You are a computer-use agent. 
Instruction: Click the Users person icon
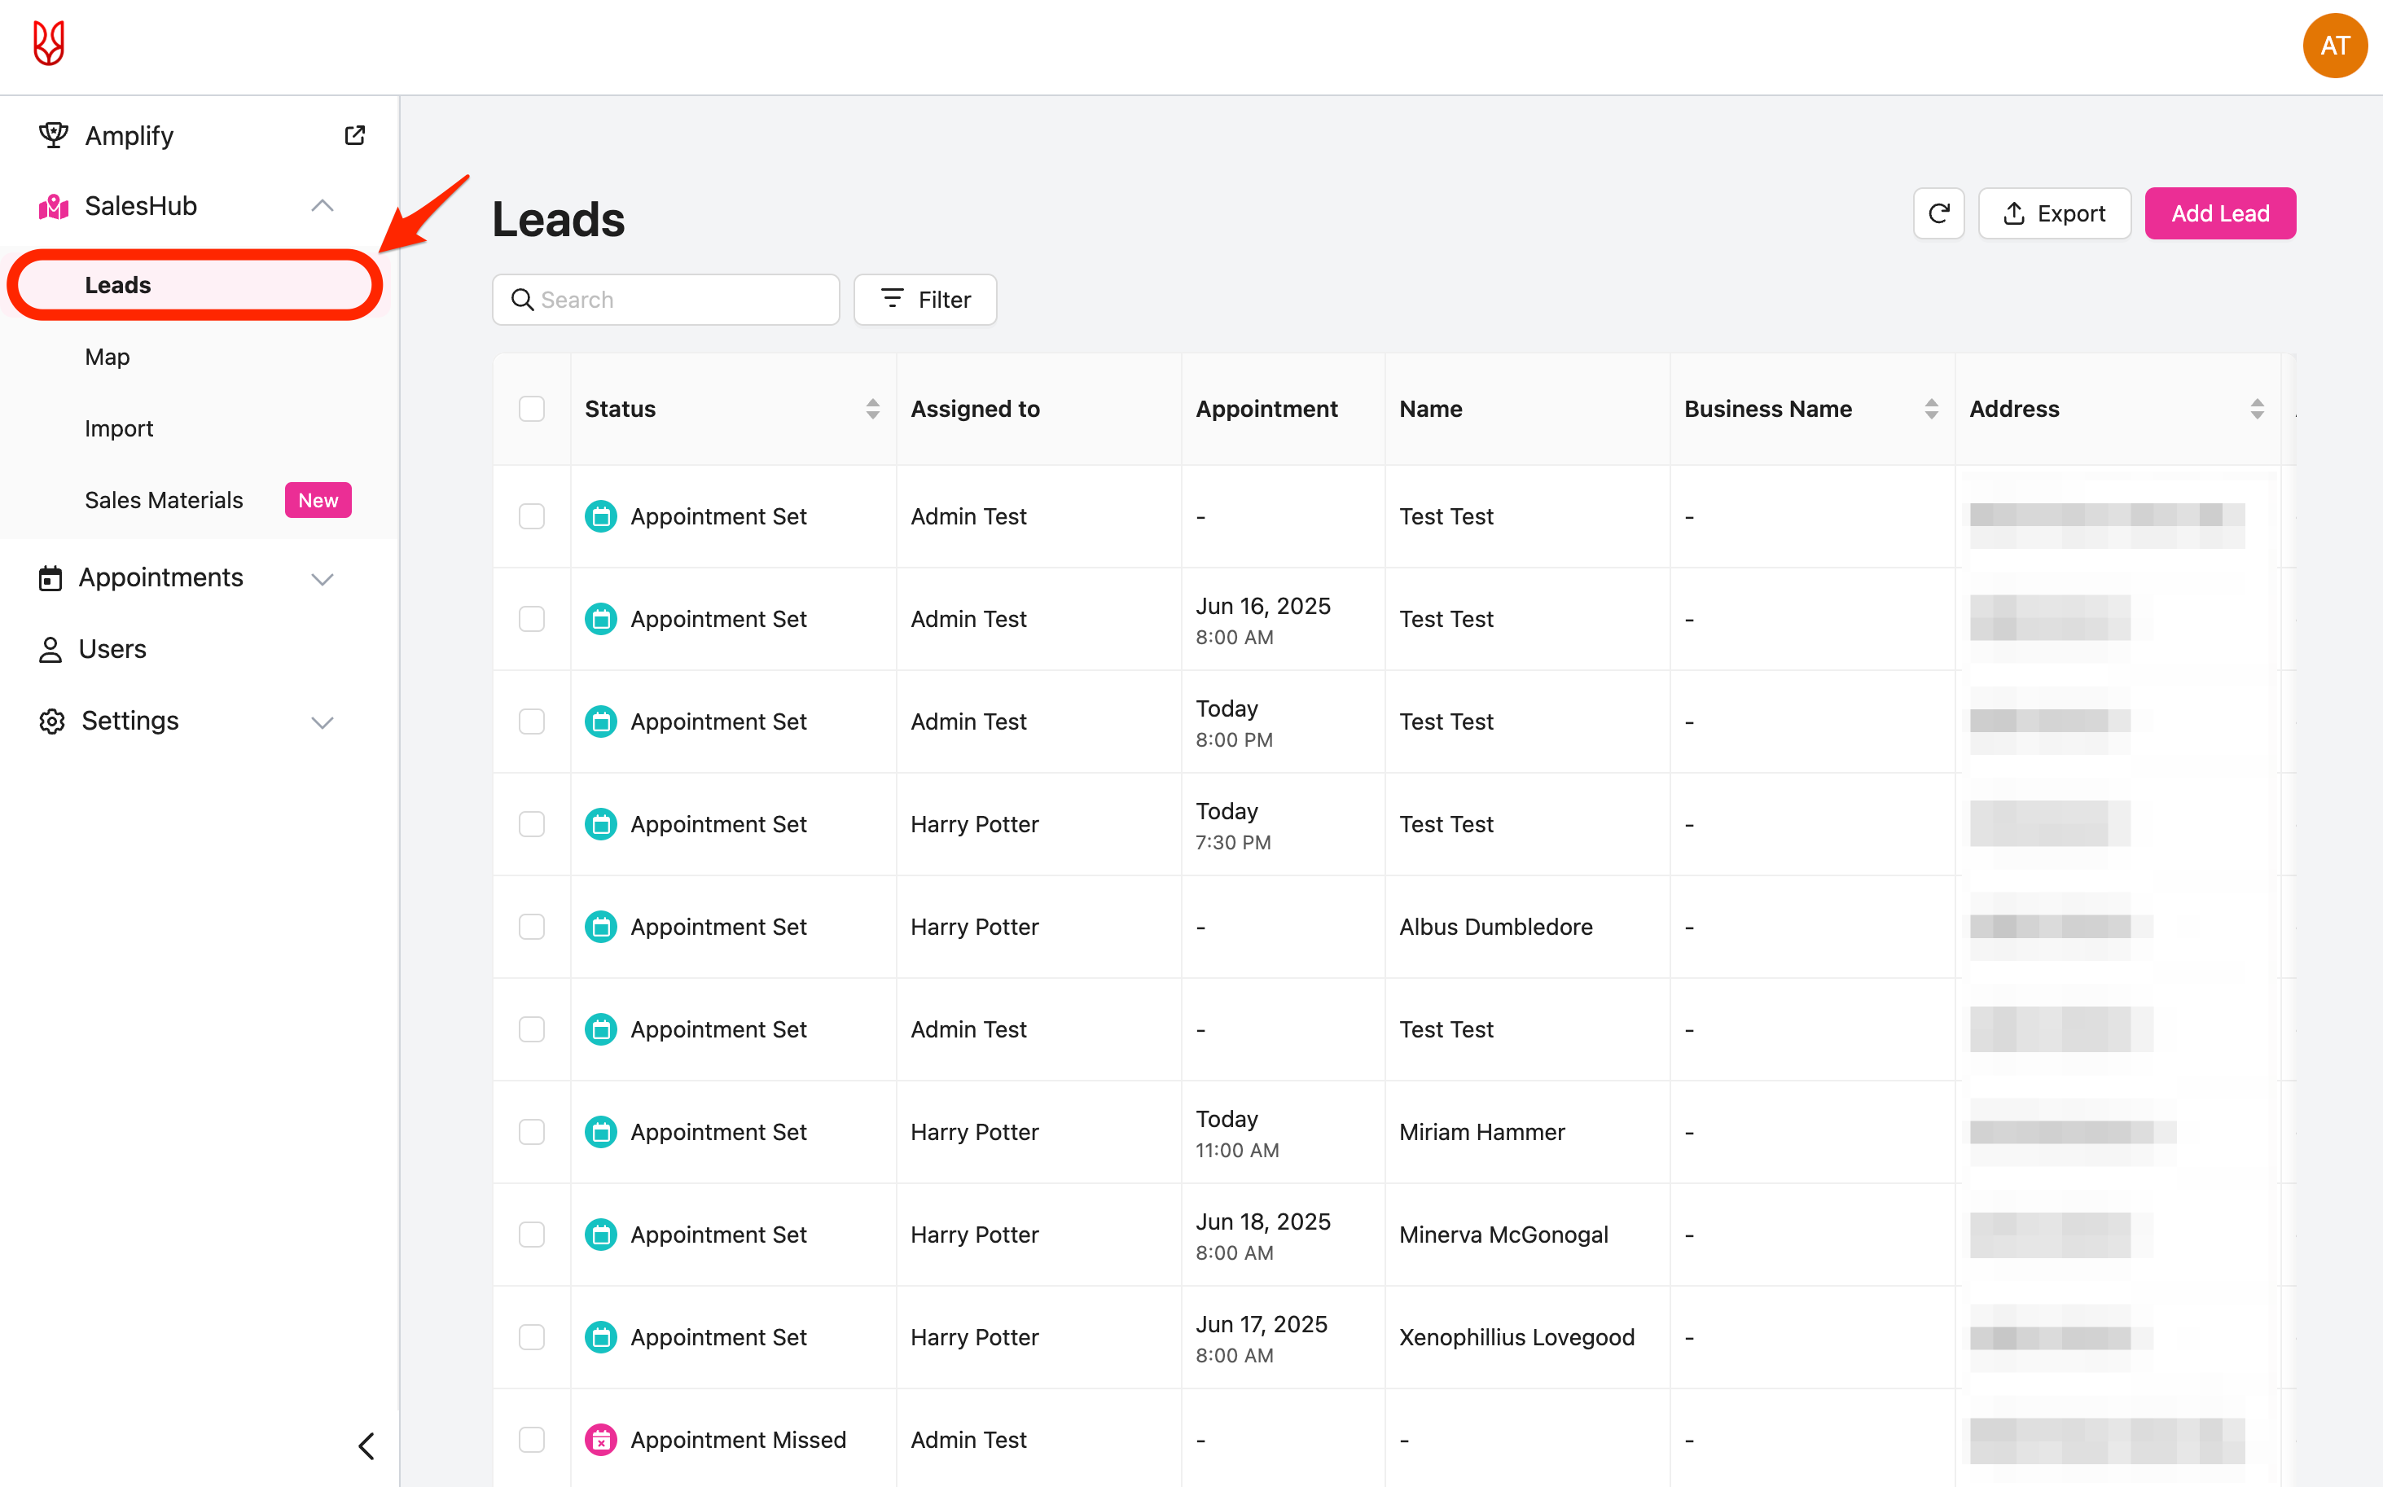pyautogui.click(x=50, y=649)
